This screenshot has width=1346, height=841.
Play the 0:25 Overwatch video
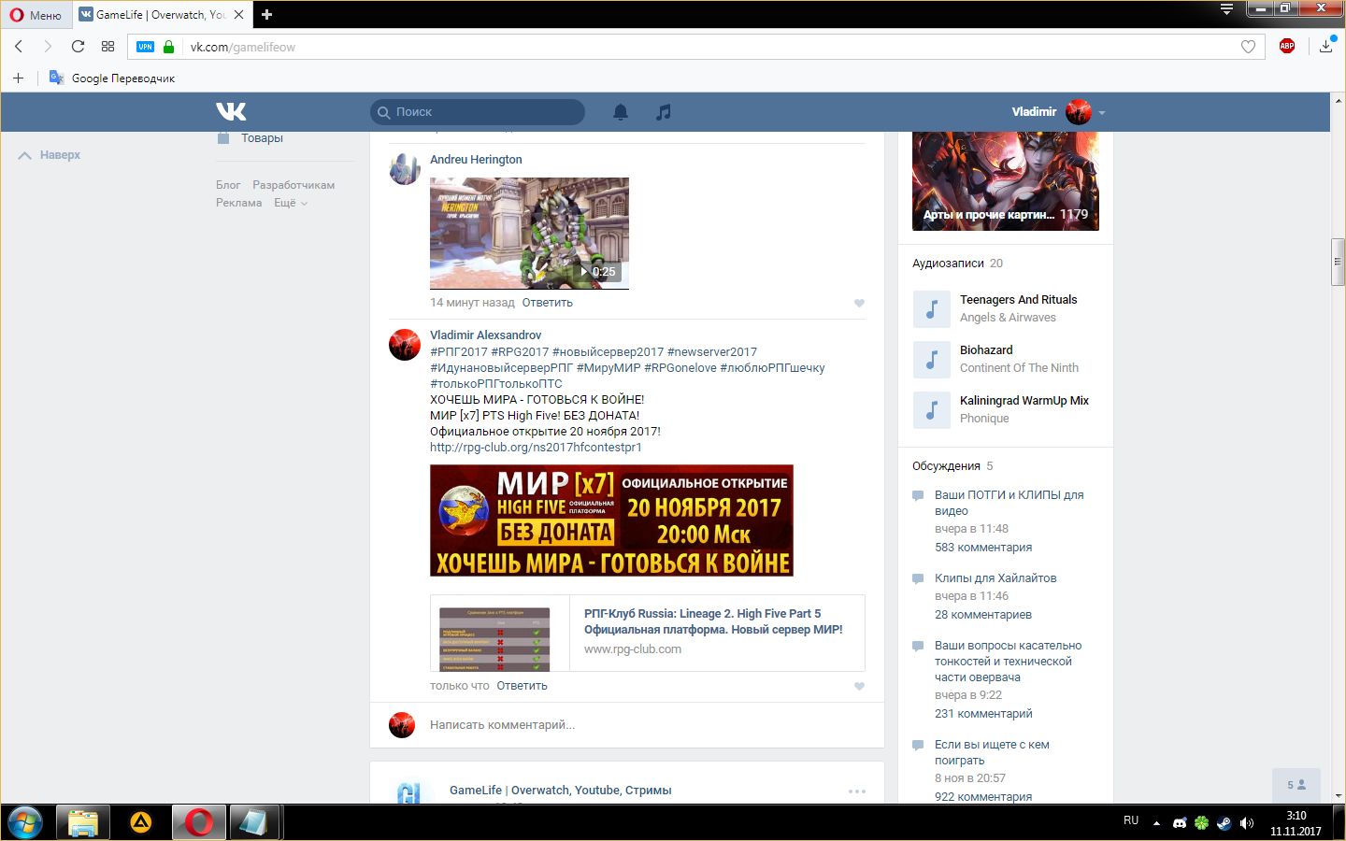(529, 233)
